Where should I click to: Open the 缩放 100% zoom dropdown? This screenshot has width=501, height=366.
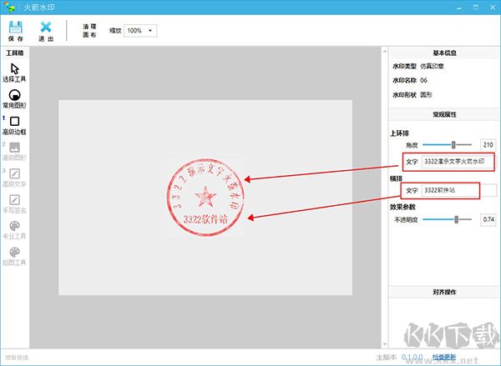coord(140,31)
